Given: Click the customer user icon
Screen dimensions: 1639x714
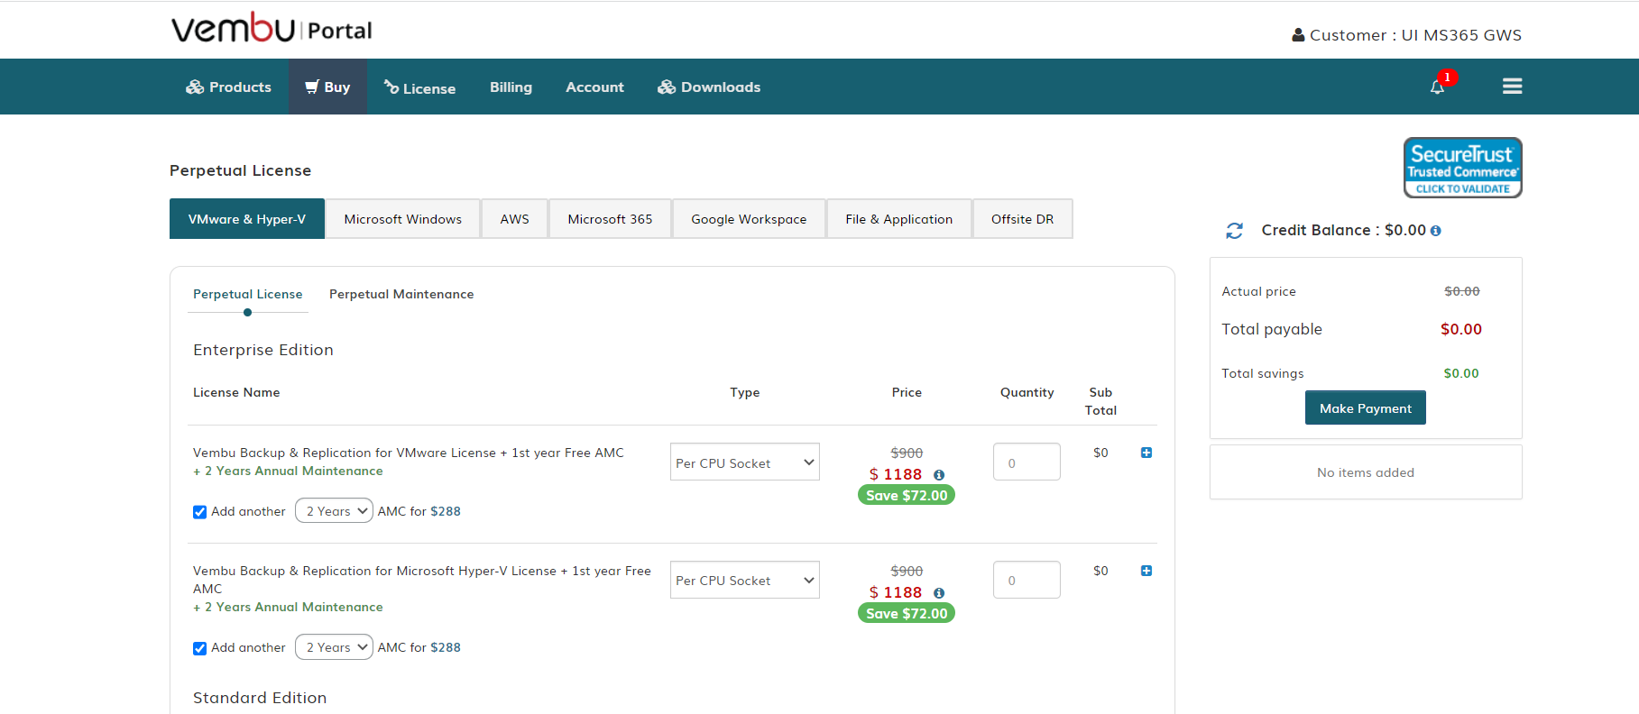Looking at the screenshot, I should 1298,35.
